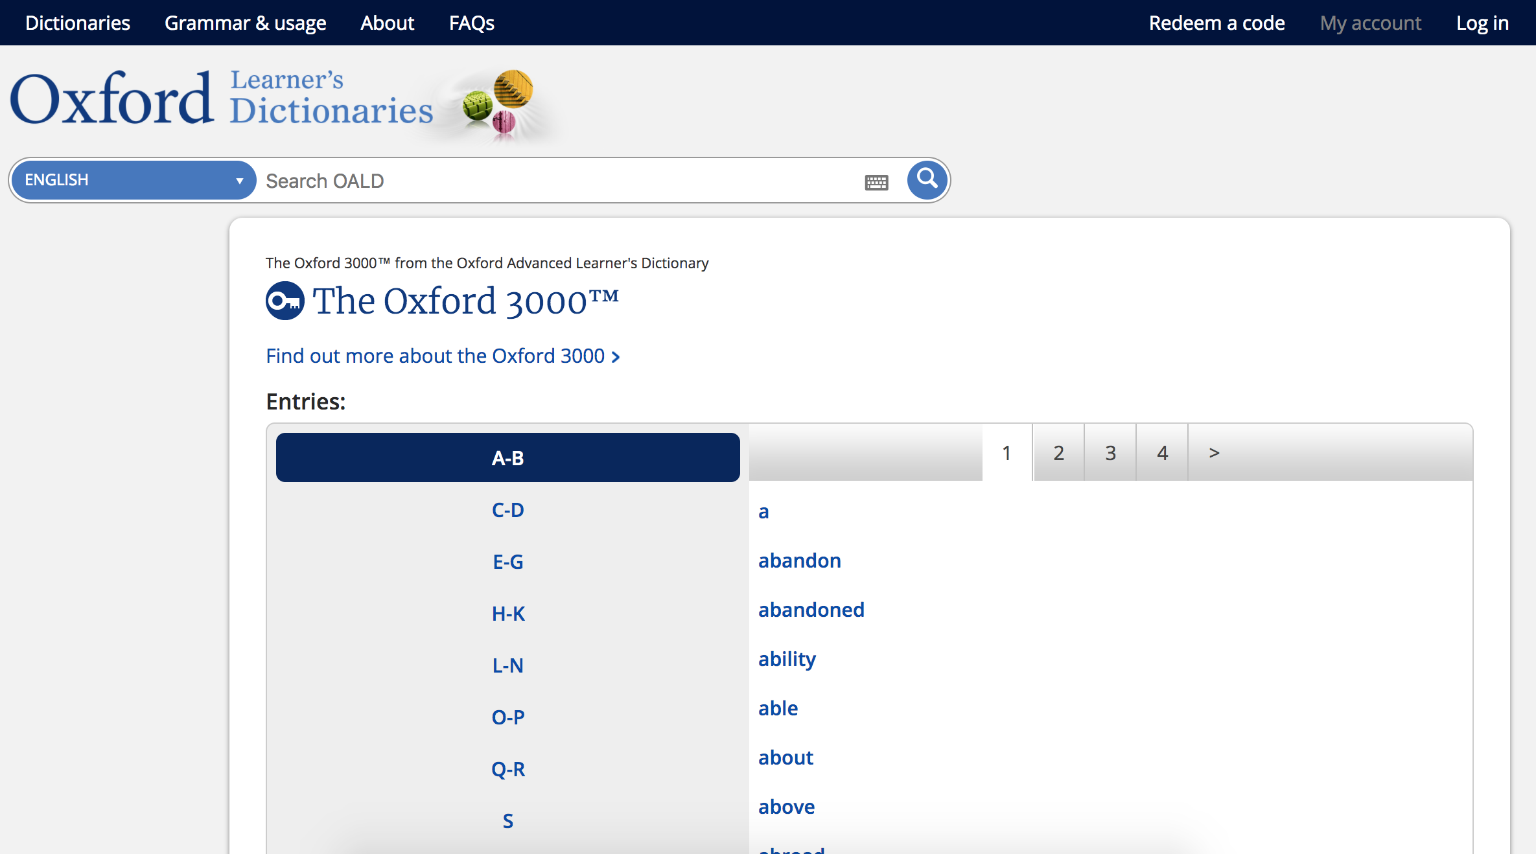The width and height of the screenshot is (1536, 854).
Task: Open the ENGLISH language dropdown
Action: coord(134,180)
